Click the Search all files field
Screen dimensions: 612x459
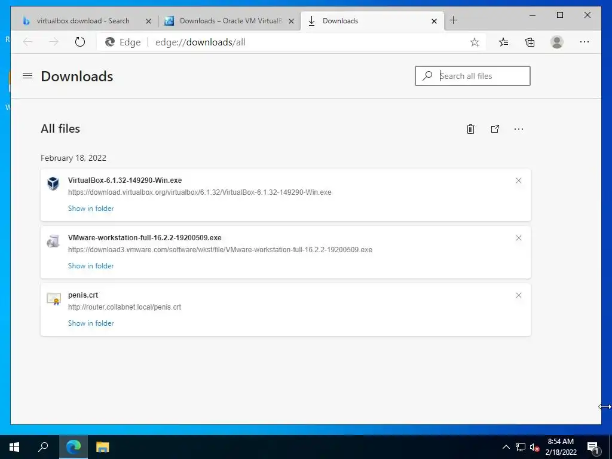coord(472,76)
